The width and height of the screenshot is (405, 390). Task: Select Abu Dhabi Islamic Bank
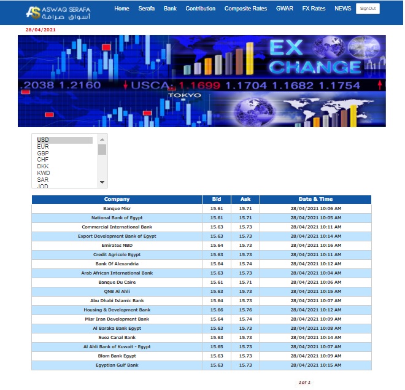click(117, 301)
